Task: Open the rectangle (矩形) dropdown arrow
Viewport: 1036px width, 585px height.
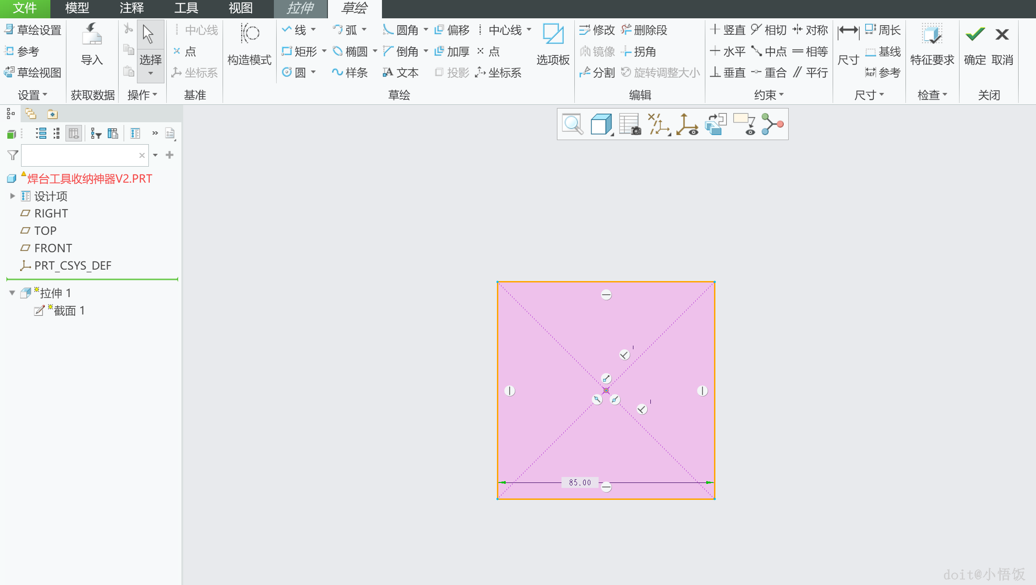Action: click(324, 51)
